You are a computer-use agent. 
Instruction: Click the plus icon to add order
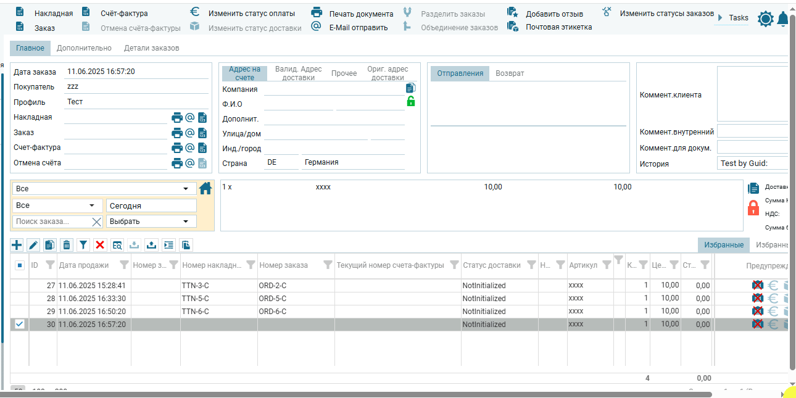point(17,245)
